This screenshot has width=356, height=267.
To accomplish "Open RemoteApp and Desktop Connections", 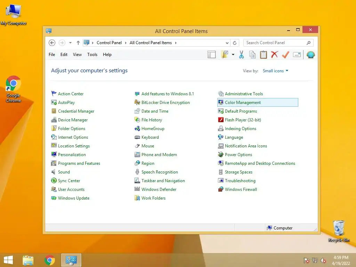I will (260, 163).
